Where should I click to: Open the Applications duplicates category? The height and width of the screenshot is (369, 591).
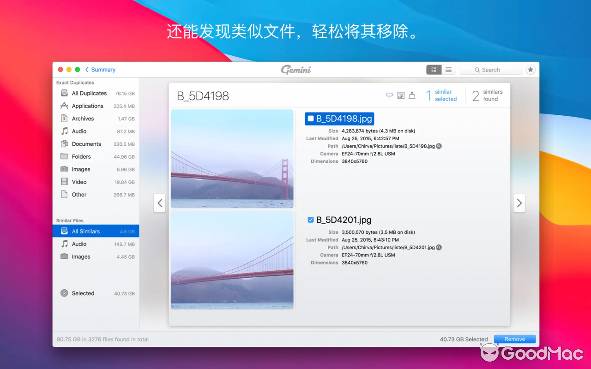[87, 106]
